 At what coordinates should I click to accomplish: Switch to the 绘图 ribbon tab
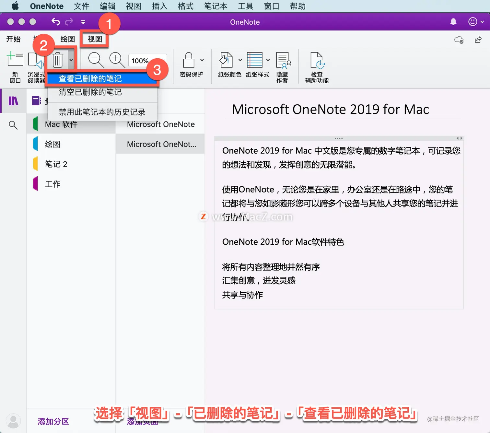[x=67, y=39]
